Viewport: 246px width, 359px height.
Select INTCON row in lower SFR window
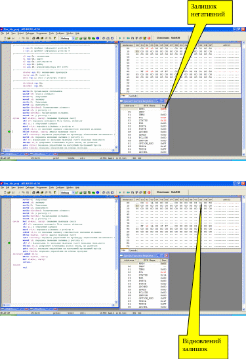[x=144, y=295]
